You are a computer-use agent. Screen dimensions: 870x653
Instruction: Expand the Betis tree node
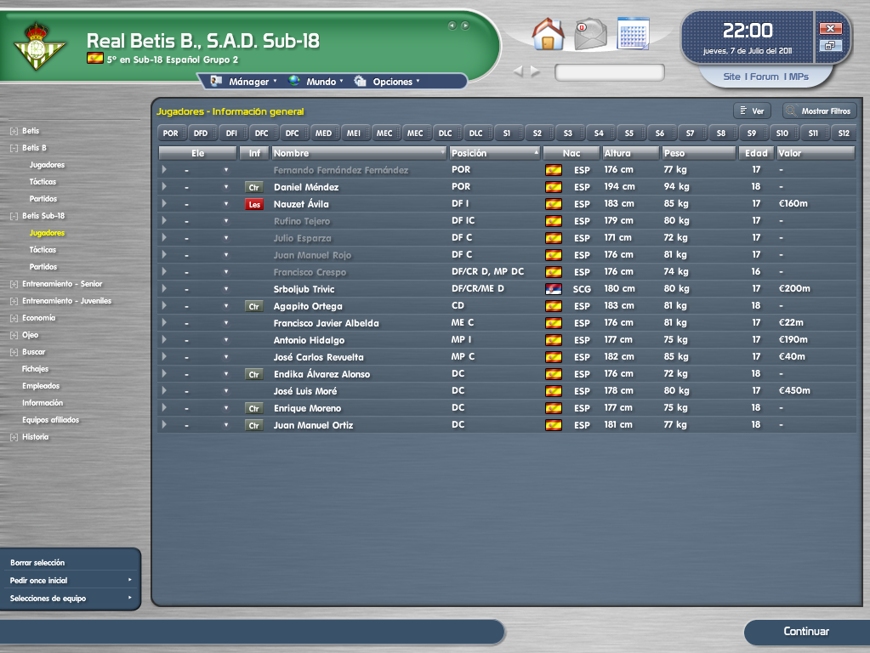tap(14, 132)
